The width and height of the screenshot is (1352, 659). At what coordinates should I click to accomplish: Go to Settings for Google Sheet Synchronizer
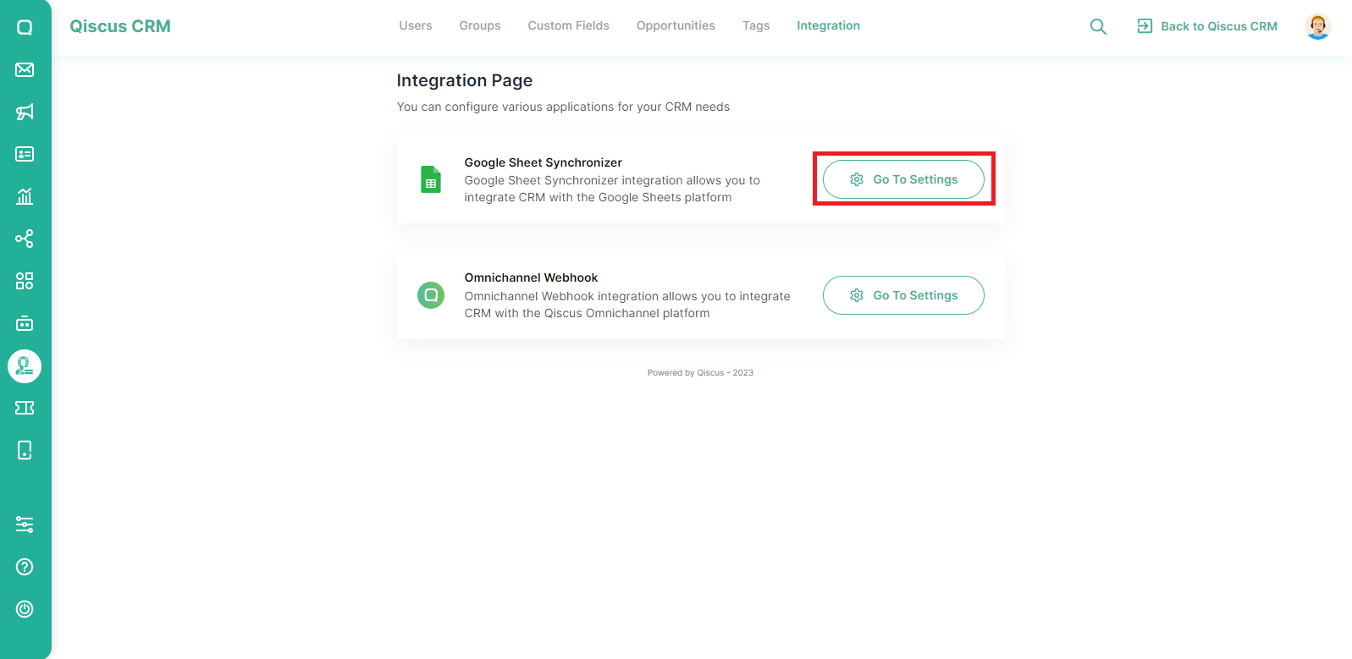(903, 179)
